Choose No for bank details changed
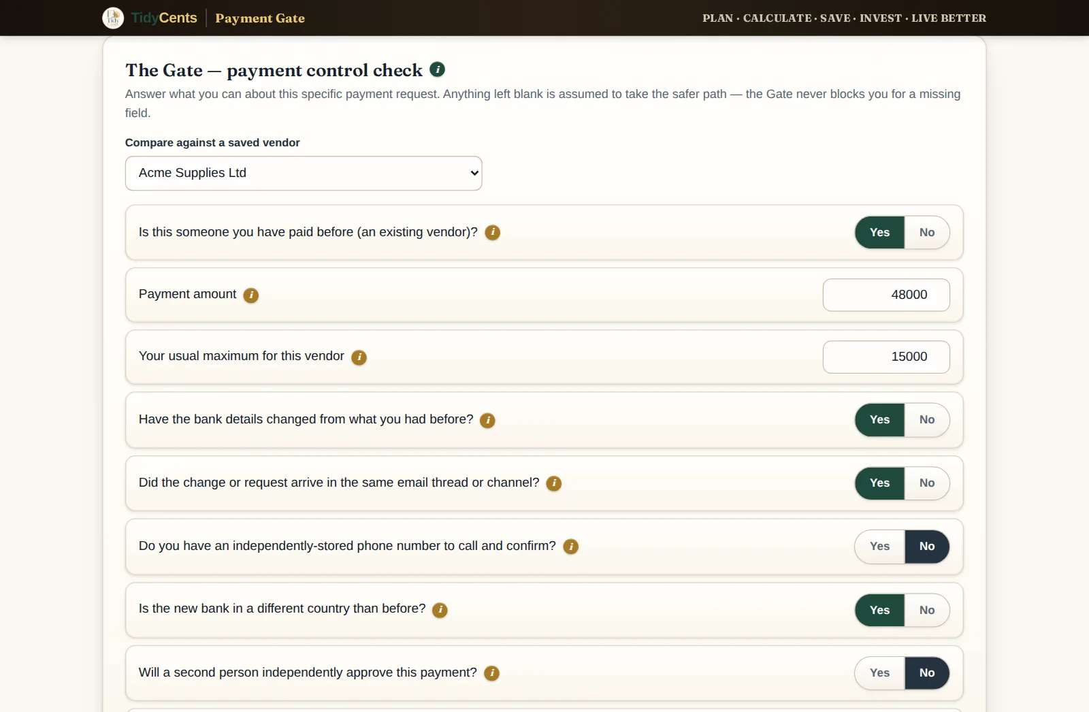1089x712 pixels. coord(927,420)
